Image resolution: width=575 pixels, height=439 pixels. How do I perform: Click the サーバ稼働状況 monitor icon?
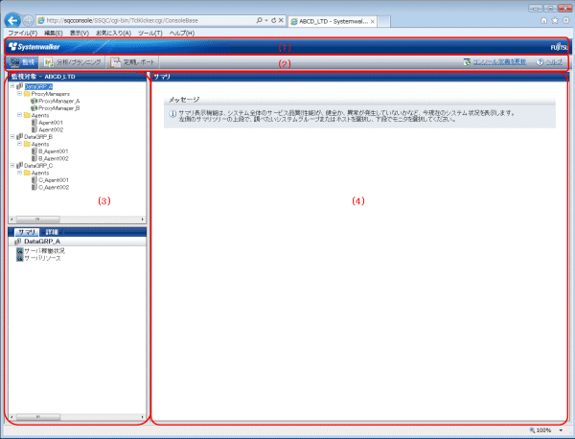tap(20, 251)
